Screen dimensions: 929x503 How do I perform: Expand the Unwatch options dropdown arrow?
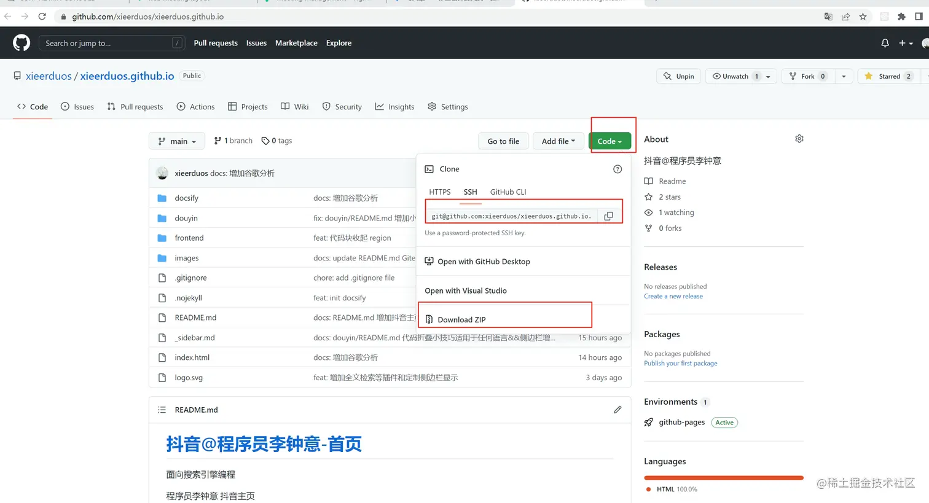click(769, 76)
